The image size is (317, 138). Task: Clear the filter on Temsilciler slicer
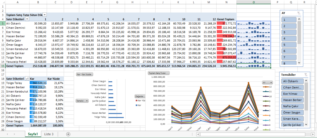coord(306,75)
